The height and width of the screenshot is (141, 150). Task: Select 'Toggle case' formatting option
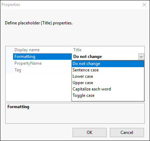[108, 95]
